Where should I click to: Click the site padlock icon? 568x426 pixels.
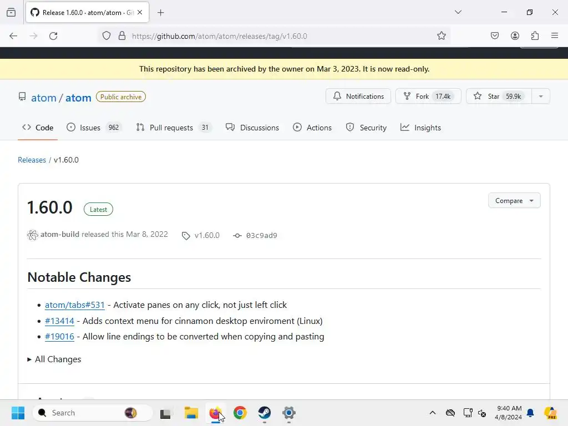click(x=122, y=36)
